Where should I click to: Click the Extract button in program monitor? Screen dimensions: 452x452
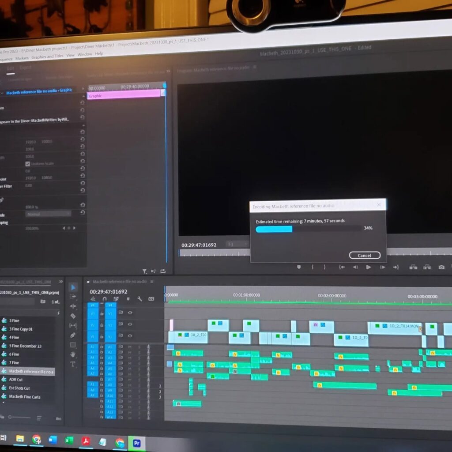pyautogui.click(x=427, y=267)
